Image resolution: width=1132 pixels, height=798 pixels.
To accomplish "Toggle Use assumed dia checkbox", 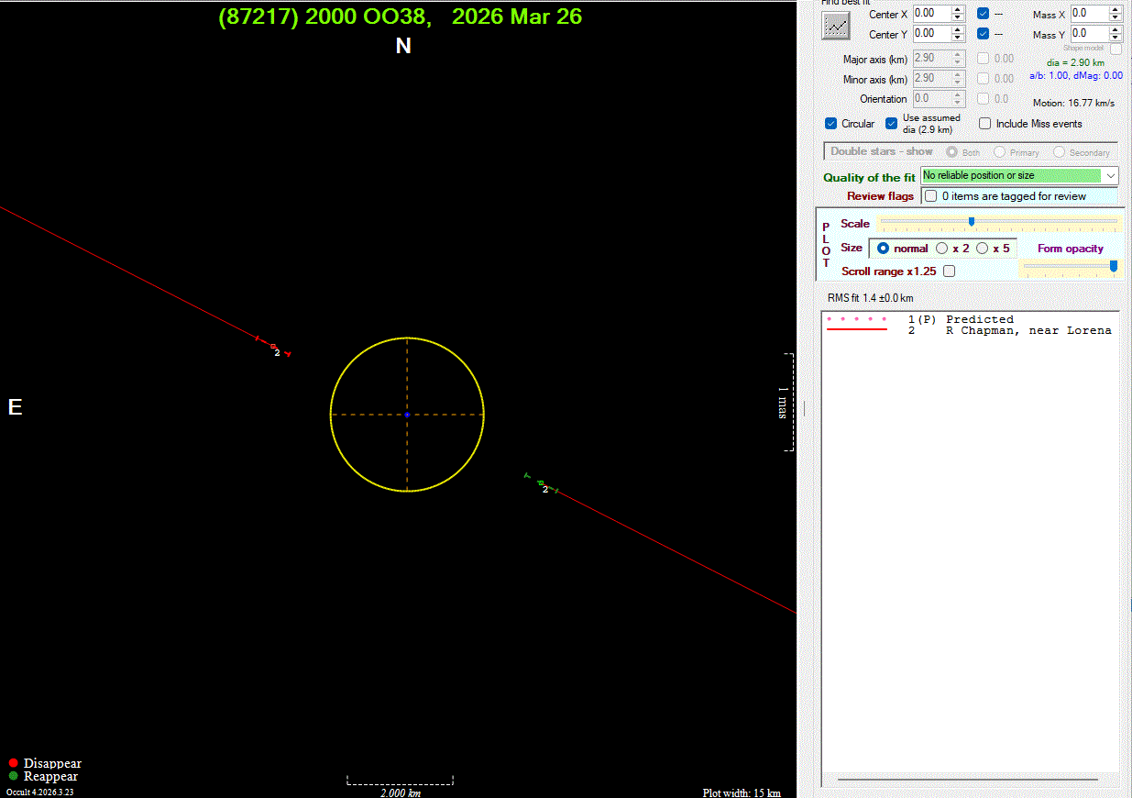I will (x=891, y=124).
